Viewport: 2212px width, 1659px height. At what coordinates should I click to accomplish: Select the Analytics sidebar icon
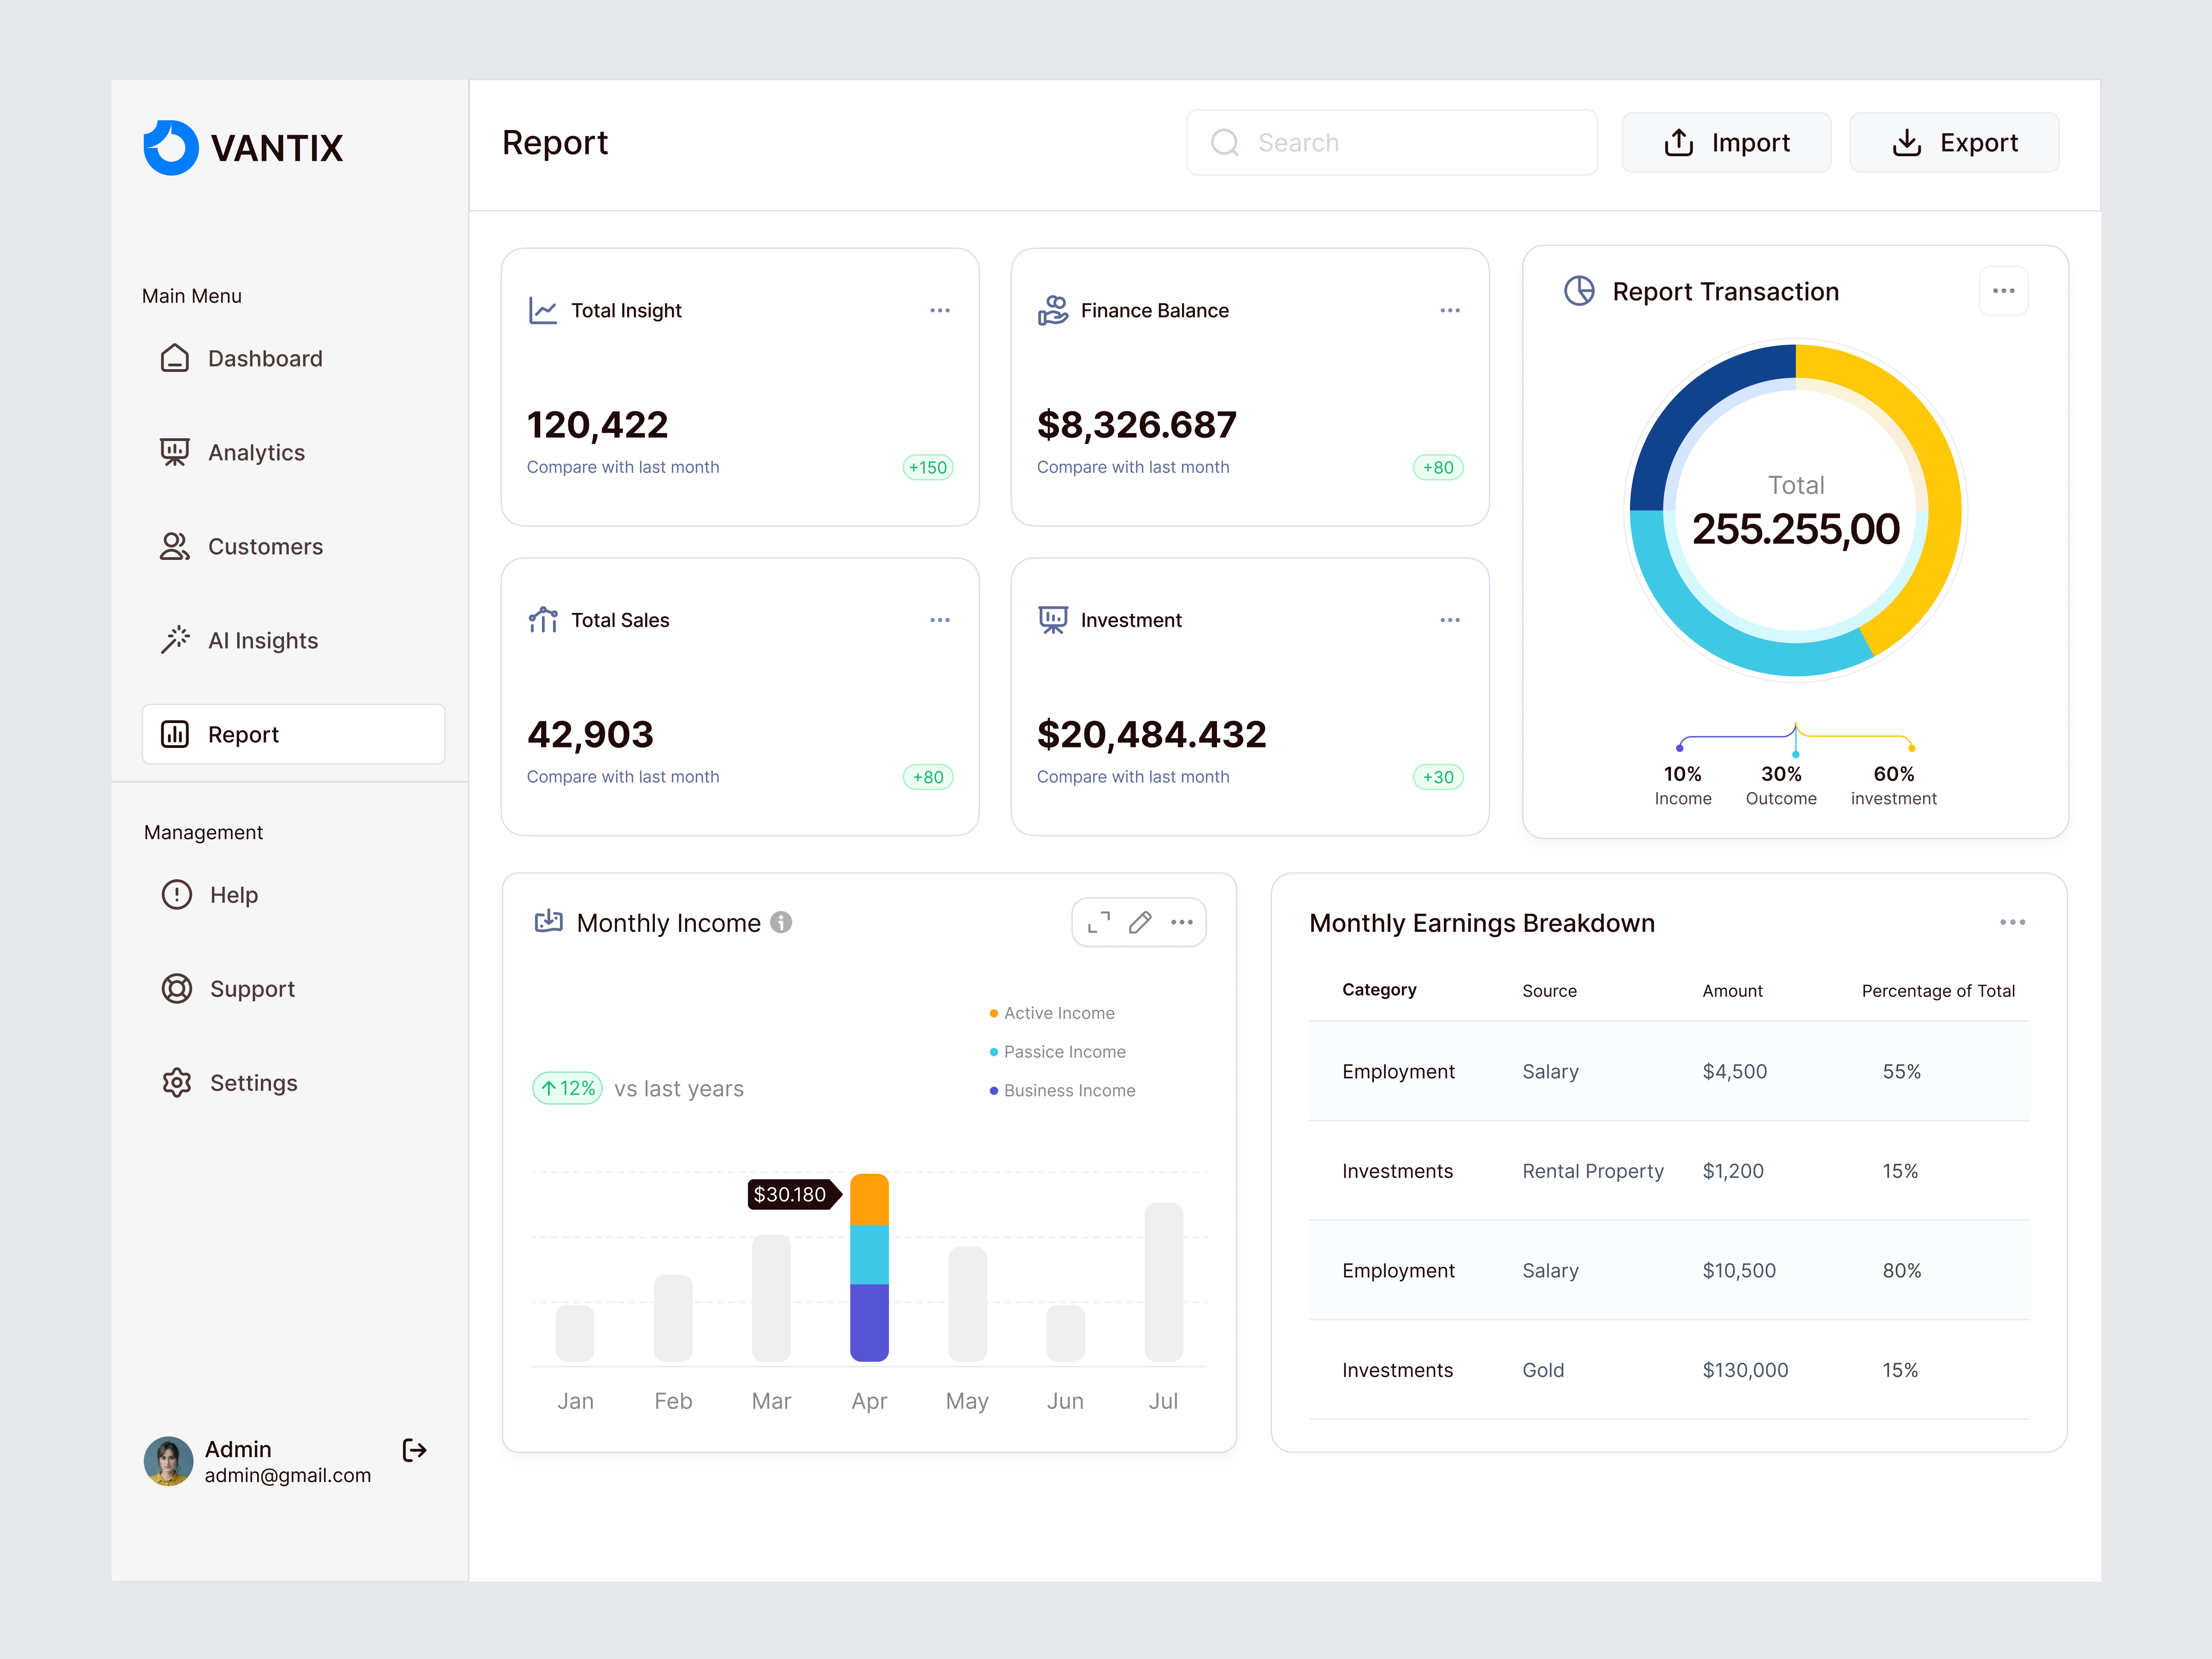pyautogui.click(x=176, y=452)
